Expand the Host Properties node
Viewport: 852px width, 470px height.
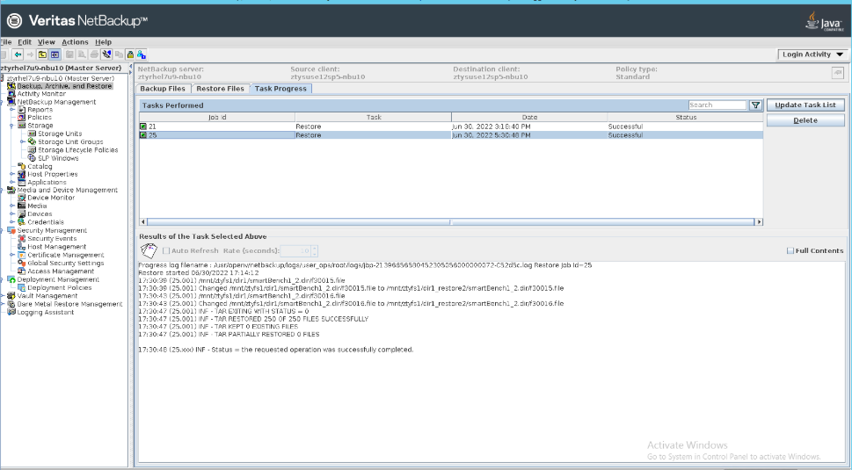click(x=12, y=174)
